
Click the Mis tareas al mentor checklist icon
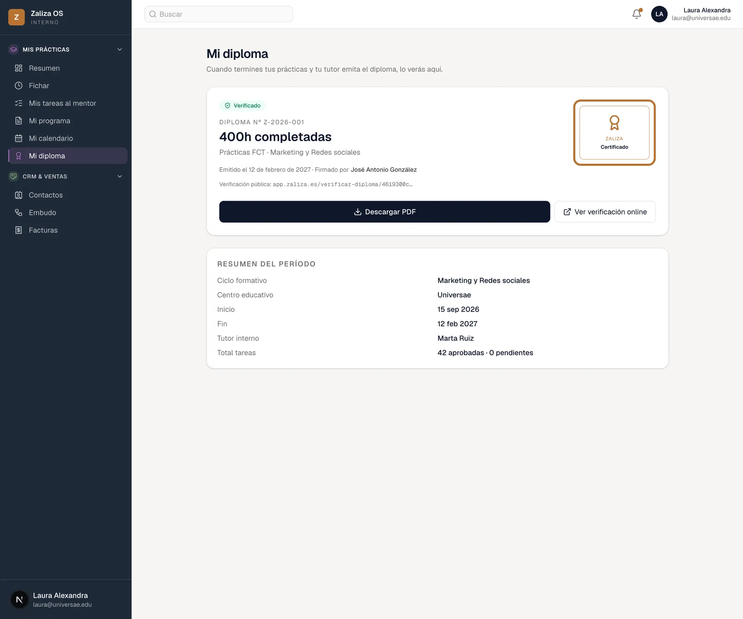tap(19, 103)
